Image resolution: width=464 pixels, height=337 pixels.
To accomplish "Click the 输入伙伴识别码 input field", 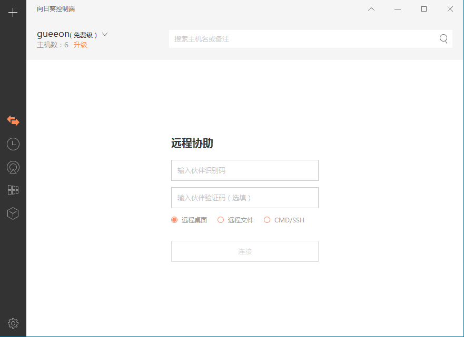I will (x=244, y=170).
